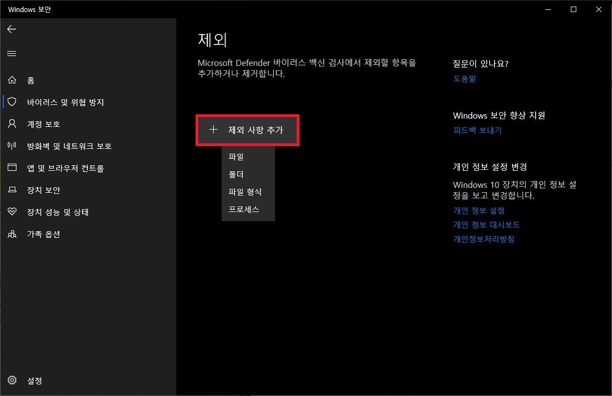612x396 pixels.
Task: Choose 폴더 from the exclusion dropdown
Action: [248, 175]
